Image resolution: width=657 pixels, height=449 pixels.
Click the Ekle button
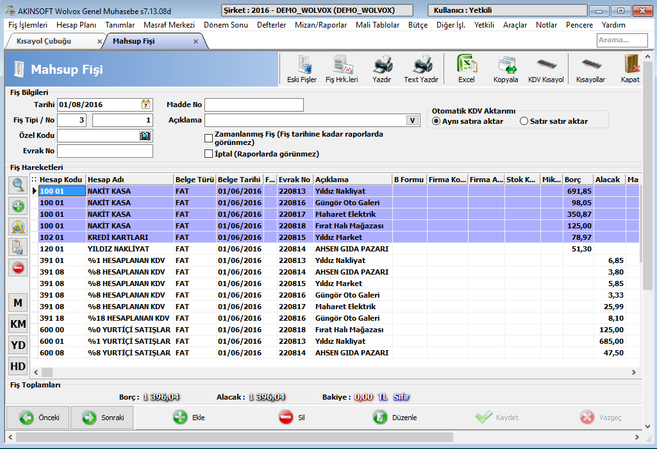188,418
